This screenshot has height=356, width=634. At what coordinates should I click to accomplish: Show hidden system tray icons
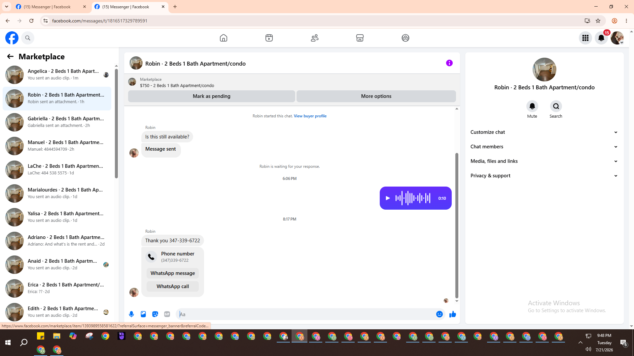580,342
